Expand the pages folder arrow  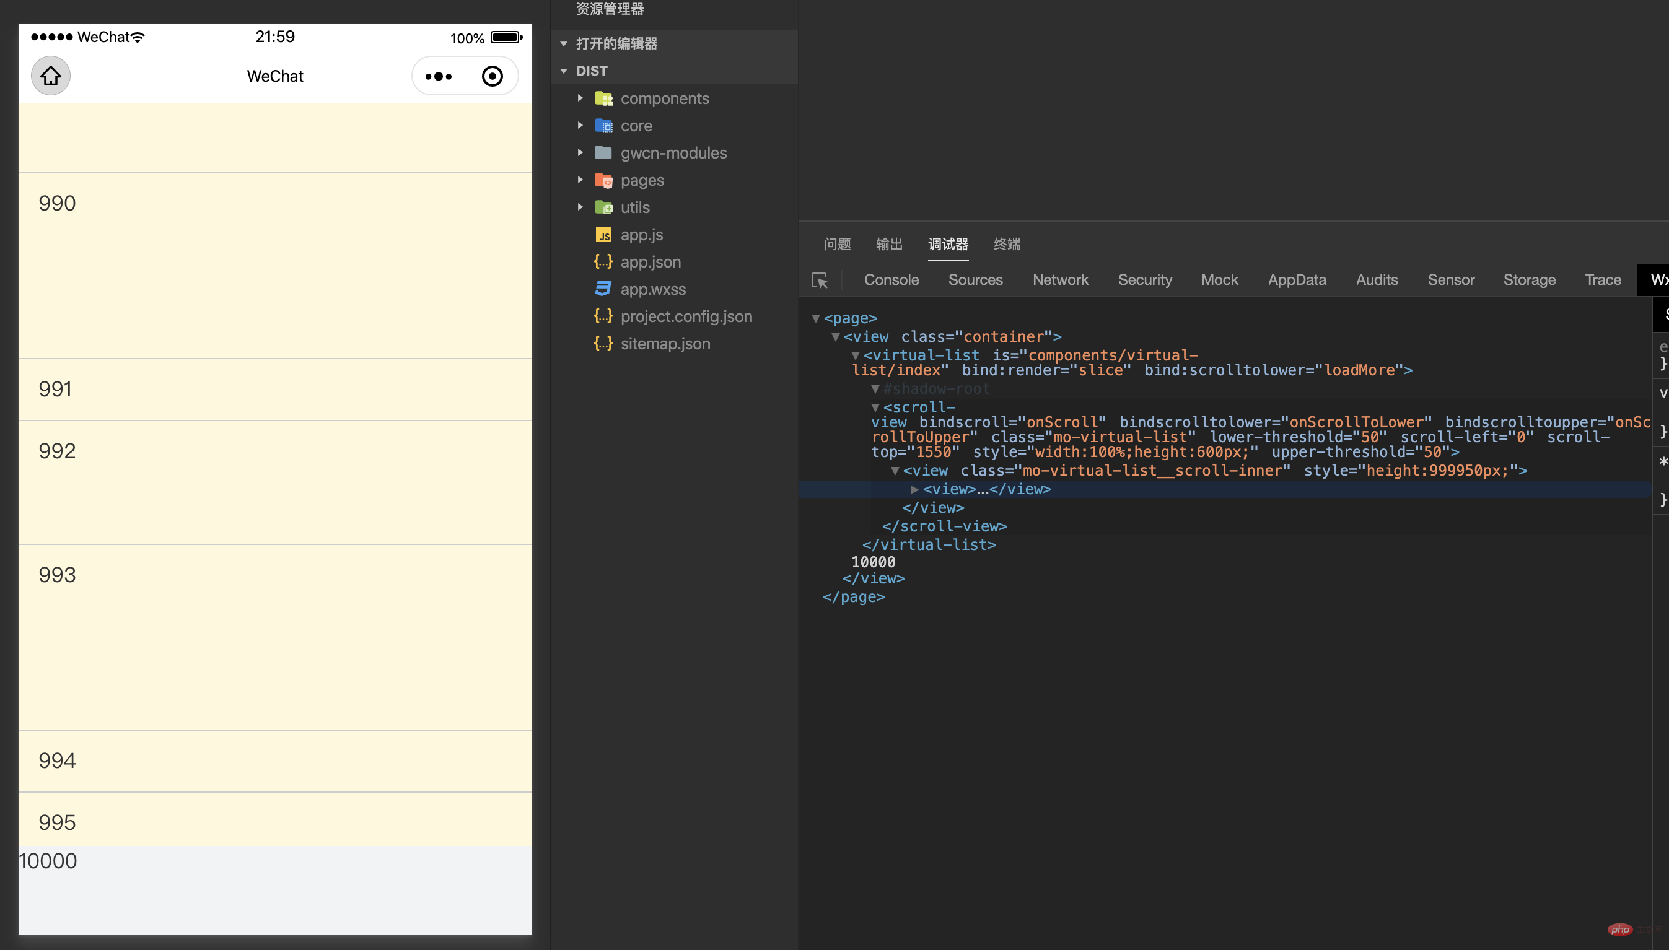pos(580,180)
